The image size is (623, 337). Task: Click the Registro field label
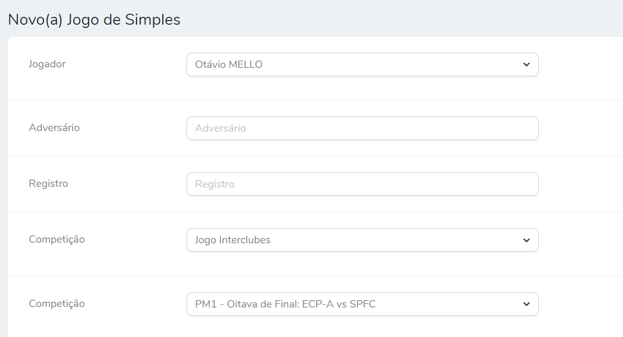tap(48, 183)
